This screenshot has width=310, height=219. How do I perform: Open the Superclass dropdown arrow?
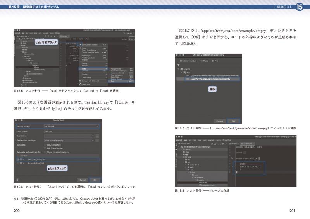(93, 136)
